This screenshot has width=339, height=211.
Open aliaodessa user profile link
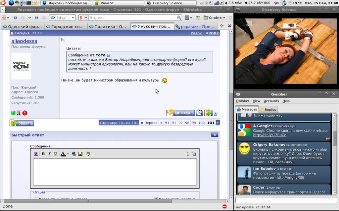pos(24,41)
